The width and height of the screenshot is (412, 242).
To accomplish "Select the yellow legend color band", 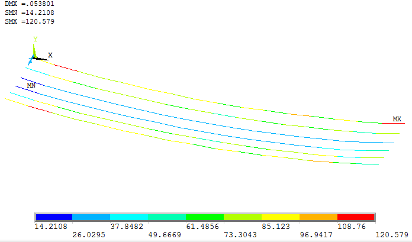I will 281,217.
